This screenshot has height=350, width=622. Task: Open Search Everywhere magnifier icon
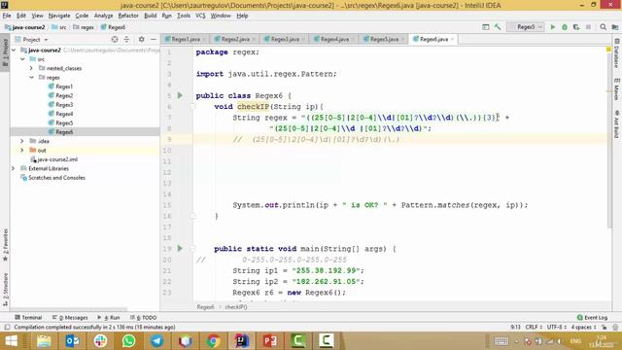click(x=603, y=27)
